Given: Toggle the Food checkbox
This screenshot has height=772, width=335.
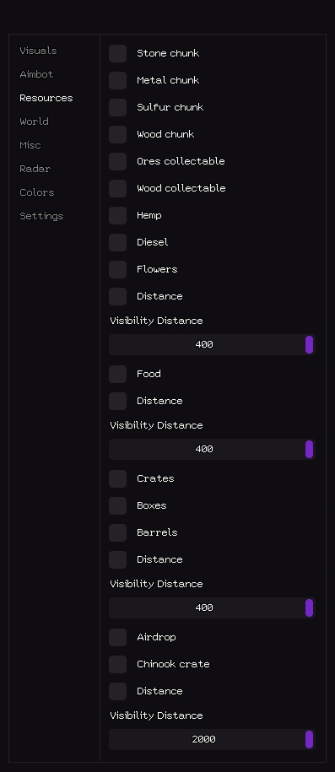Looking at the screenshot, I should (x=118, y=374).
